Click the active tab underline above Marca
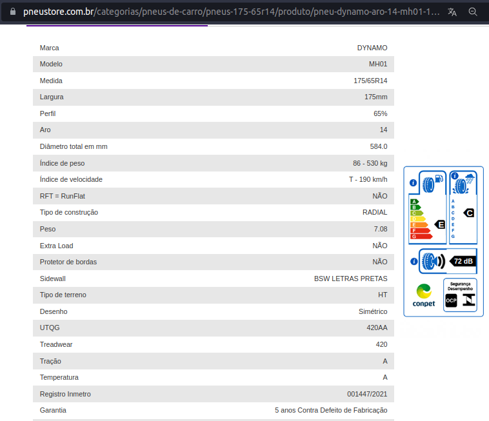 coord(117,26)
